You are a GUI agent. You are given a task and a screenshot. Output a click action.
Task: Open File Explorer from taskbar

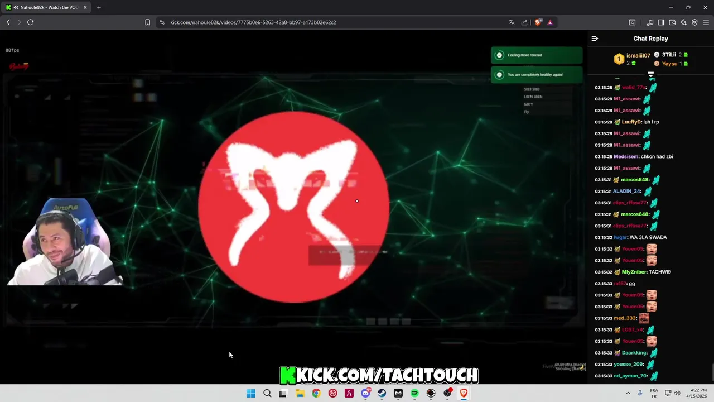coord(300,393)
